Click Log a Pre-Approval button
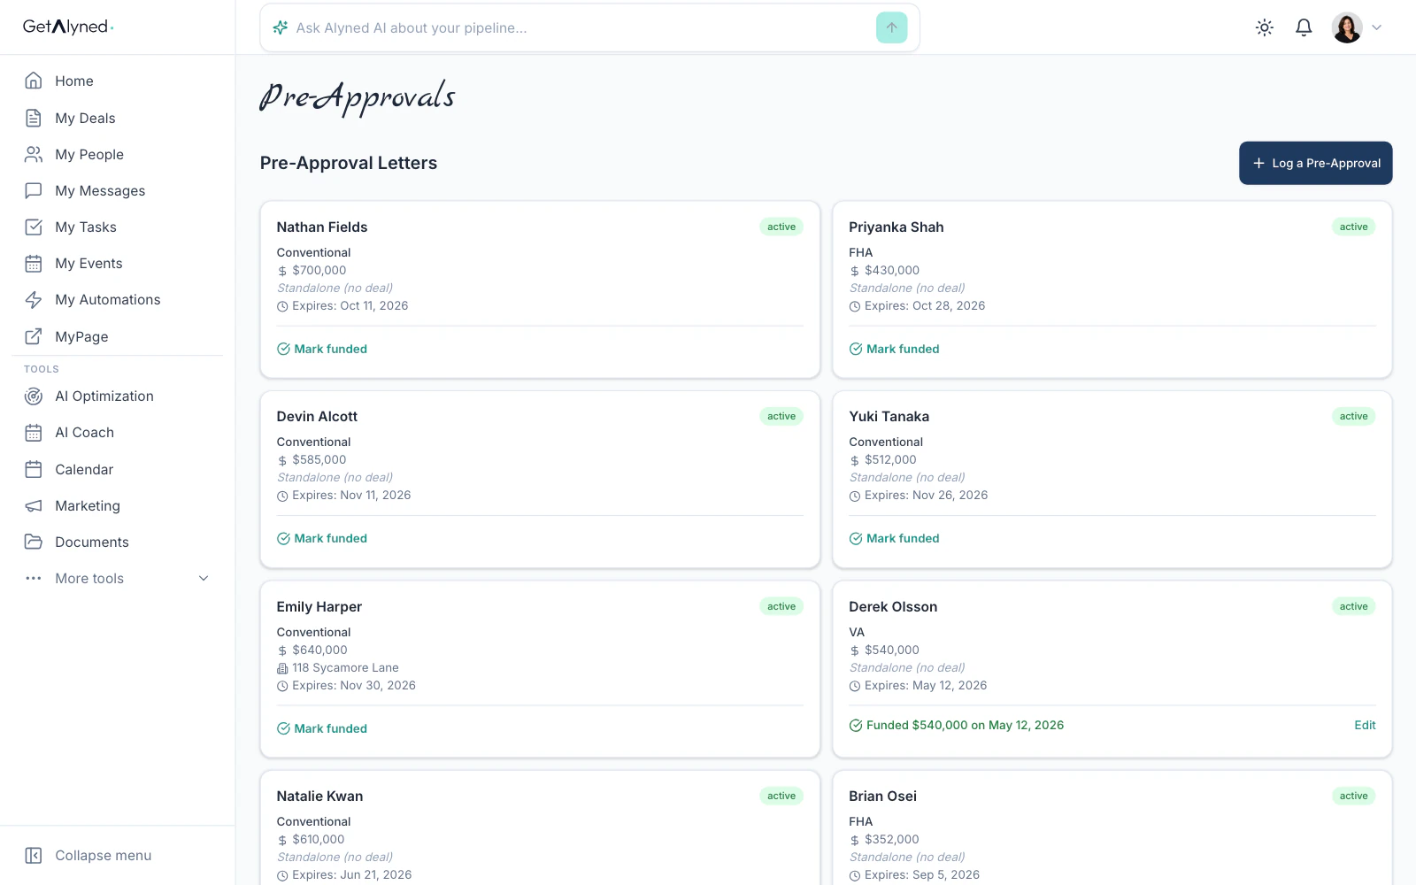The width and height of the screenshot is (1416, 885). pos(1315,163)
